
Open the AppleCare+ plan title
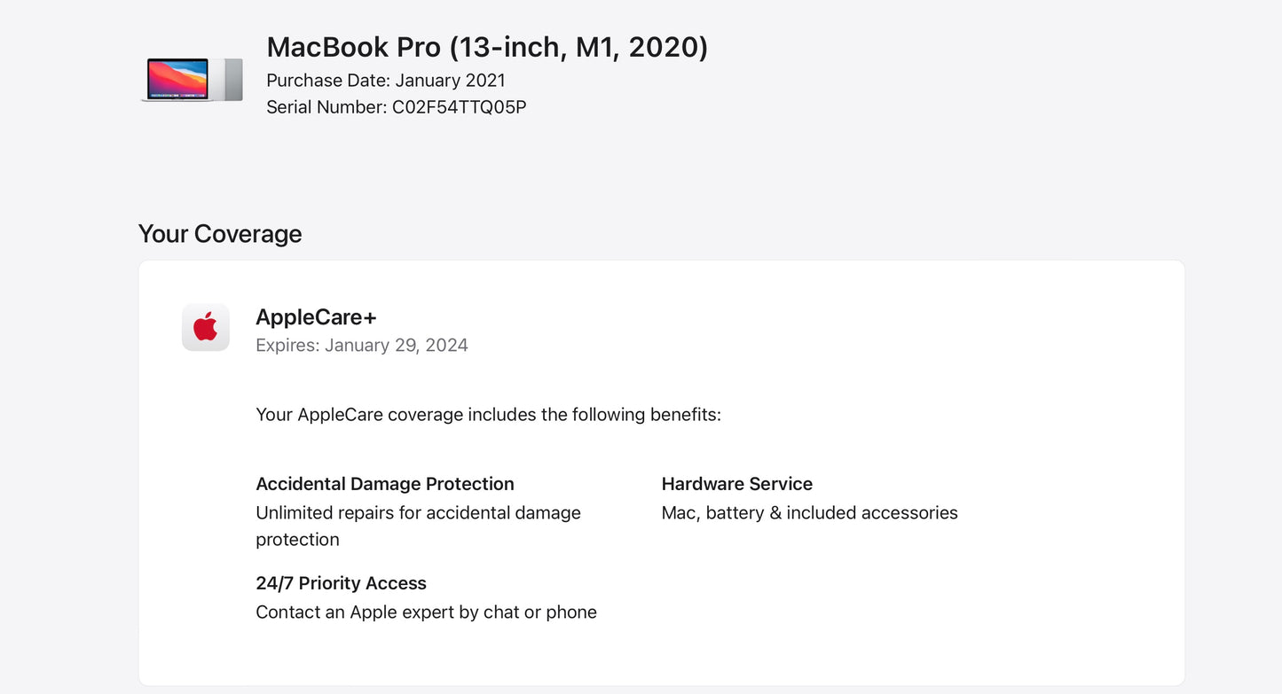(316, 317)
